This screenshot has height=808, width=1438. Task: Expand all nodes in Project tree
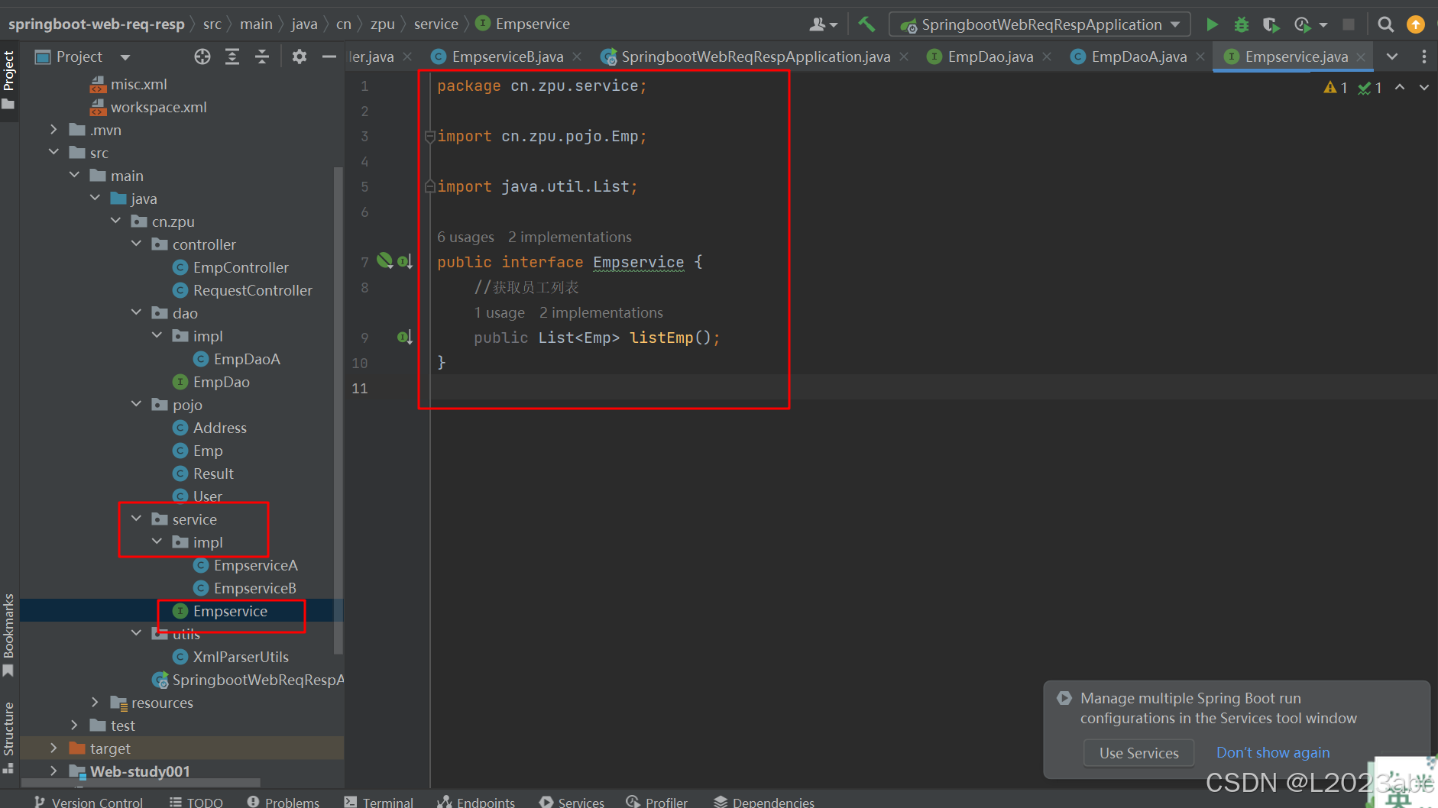coord(232,57)
